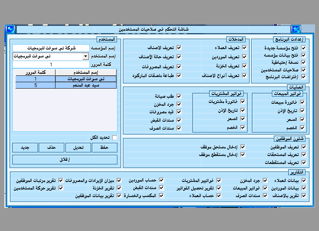Toggle حساب الموردين checkbox
Viewport: 319px width, 231px height.
[161, 180]
